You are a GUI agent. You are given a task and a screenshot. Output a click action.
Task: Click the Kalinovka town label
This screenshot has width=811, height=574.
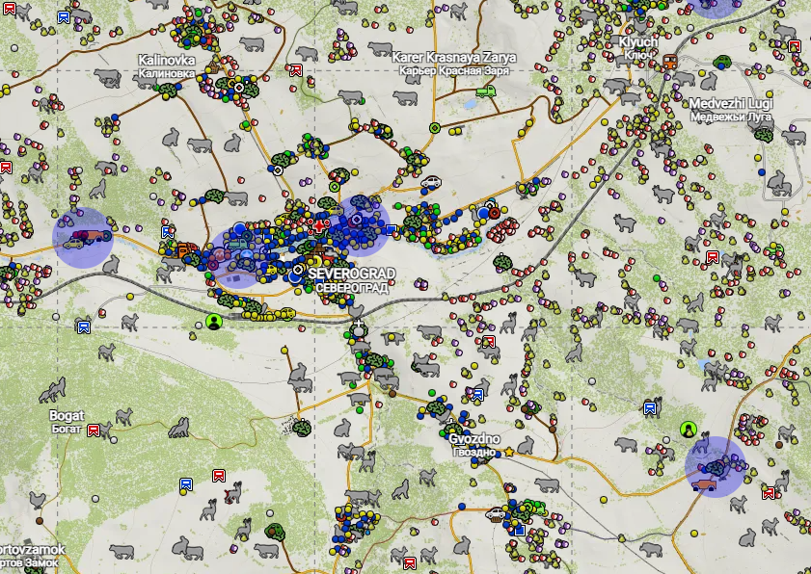point(167,66)
